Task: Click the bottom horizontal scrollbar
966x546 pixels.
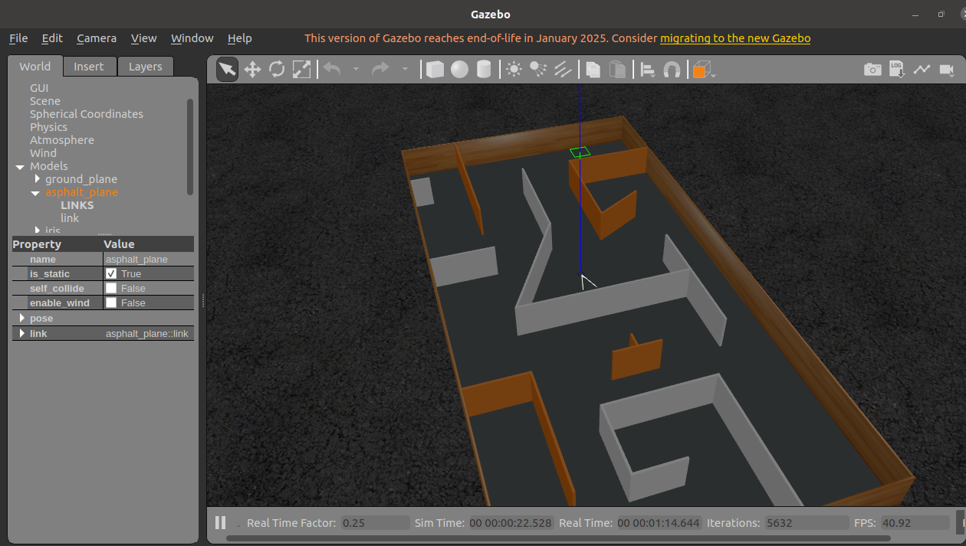Action: click(x=559, y=538)
